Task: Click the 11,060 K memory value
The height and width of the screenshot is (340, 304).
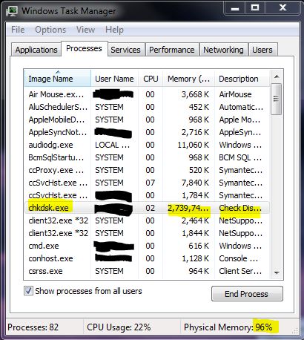Action: (194, 145)
